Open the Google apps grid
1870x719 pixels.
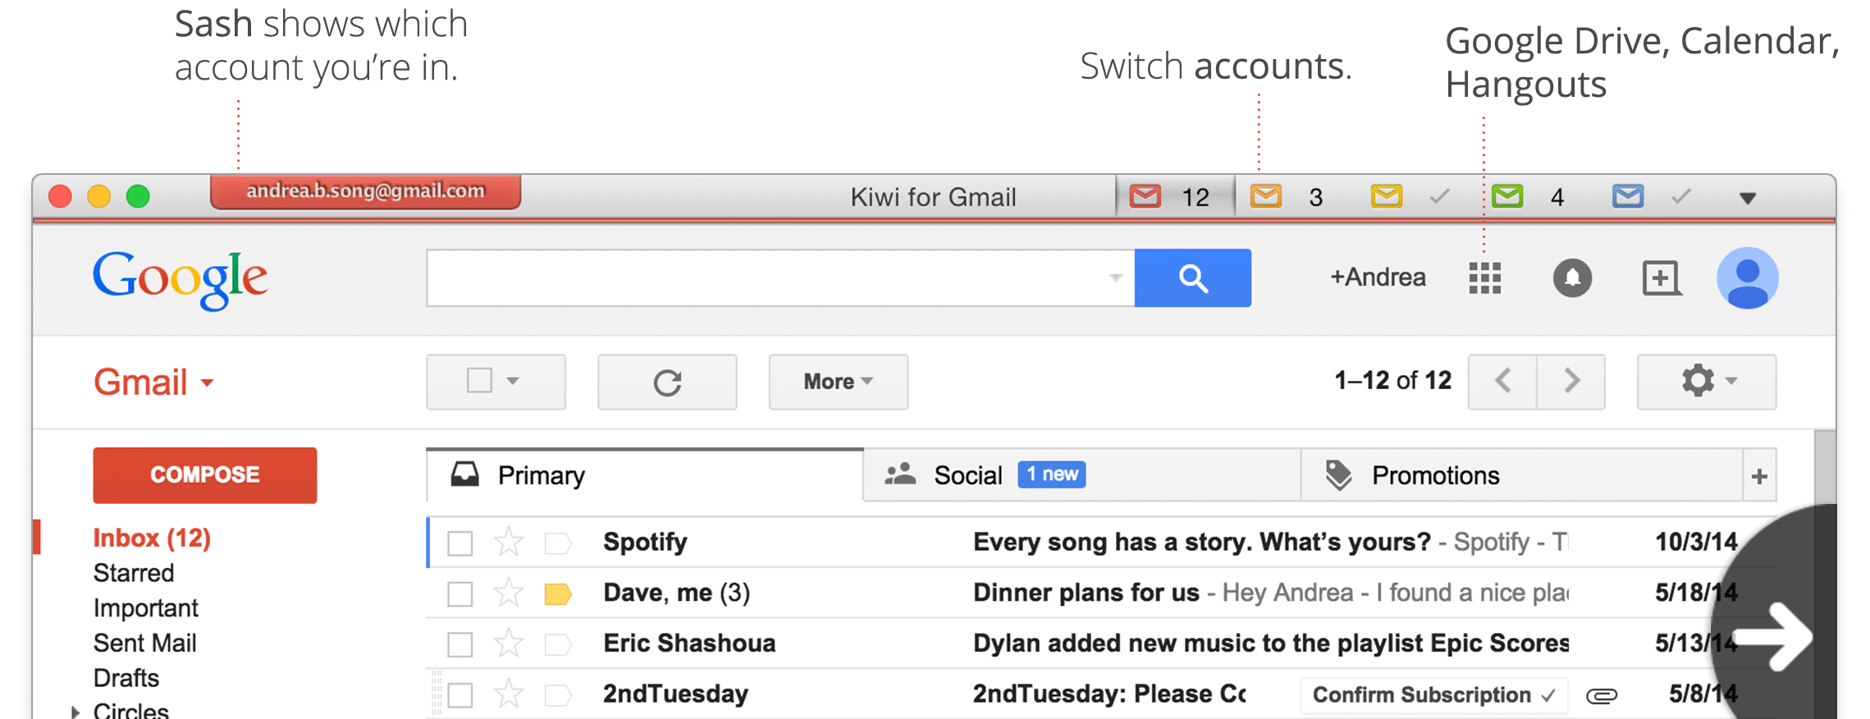pos(1484,278)
